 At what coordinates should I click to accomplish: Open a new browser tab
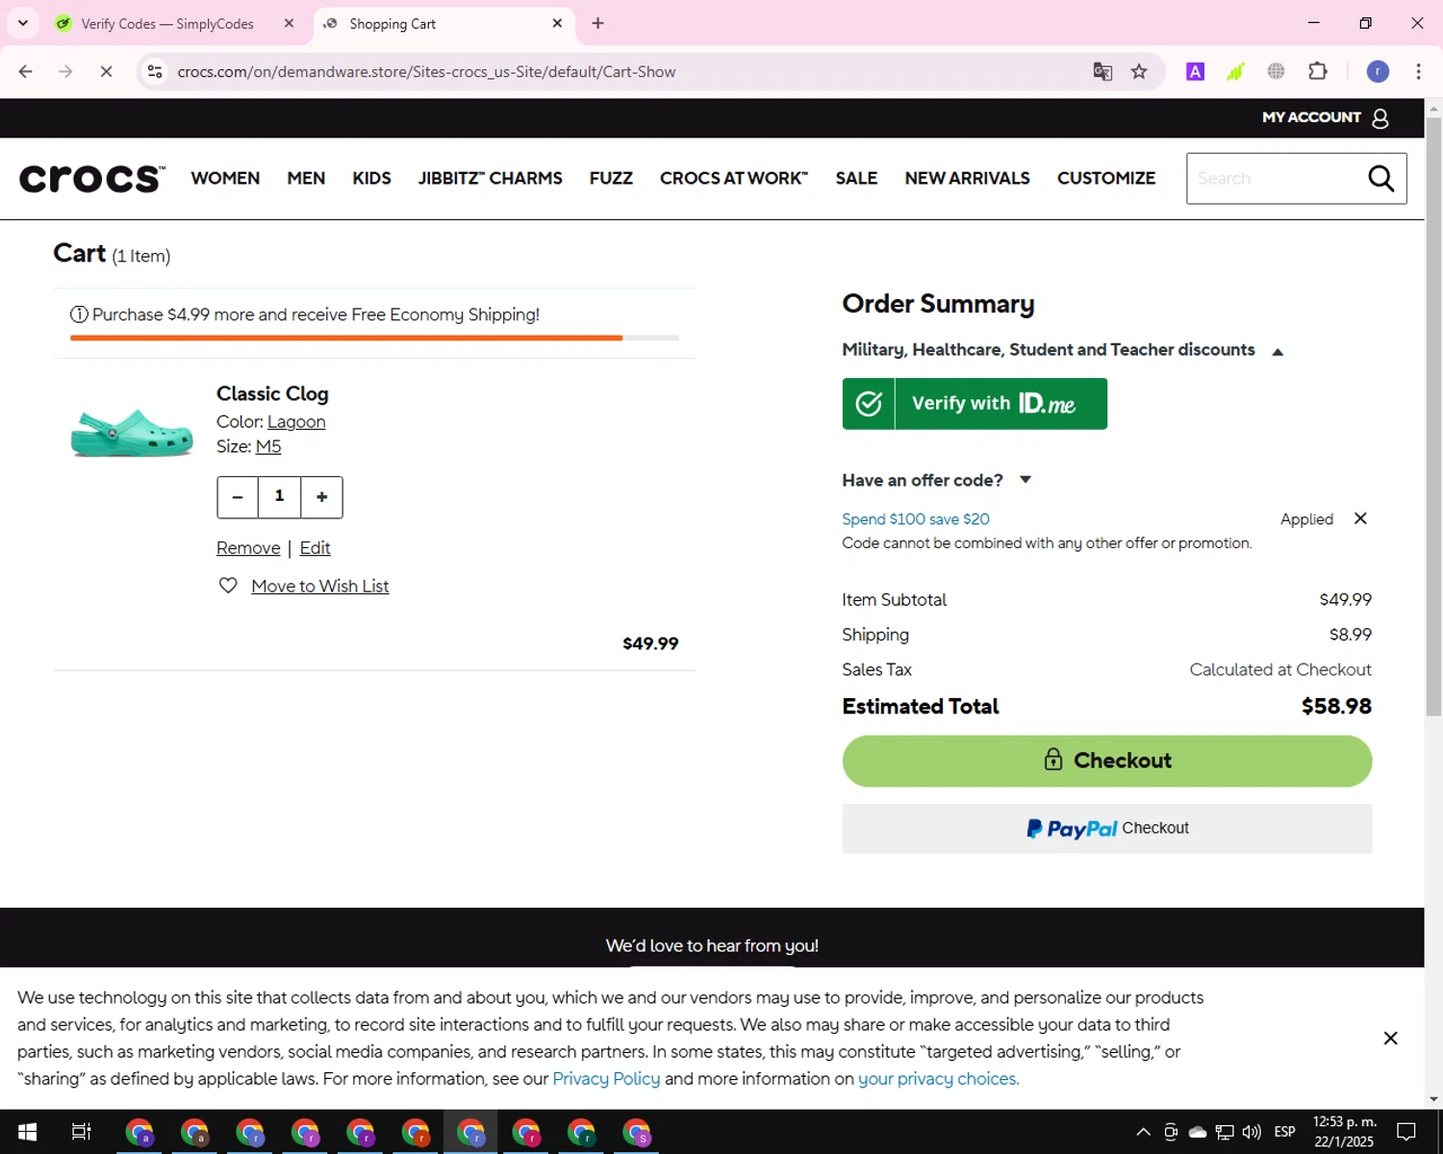coord(597,23)
